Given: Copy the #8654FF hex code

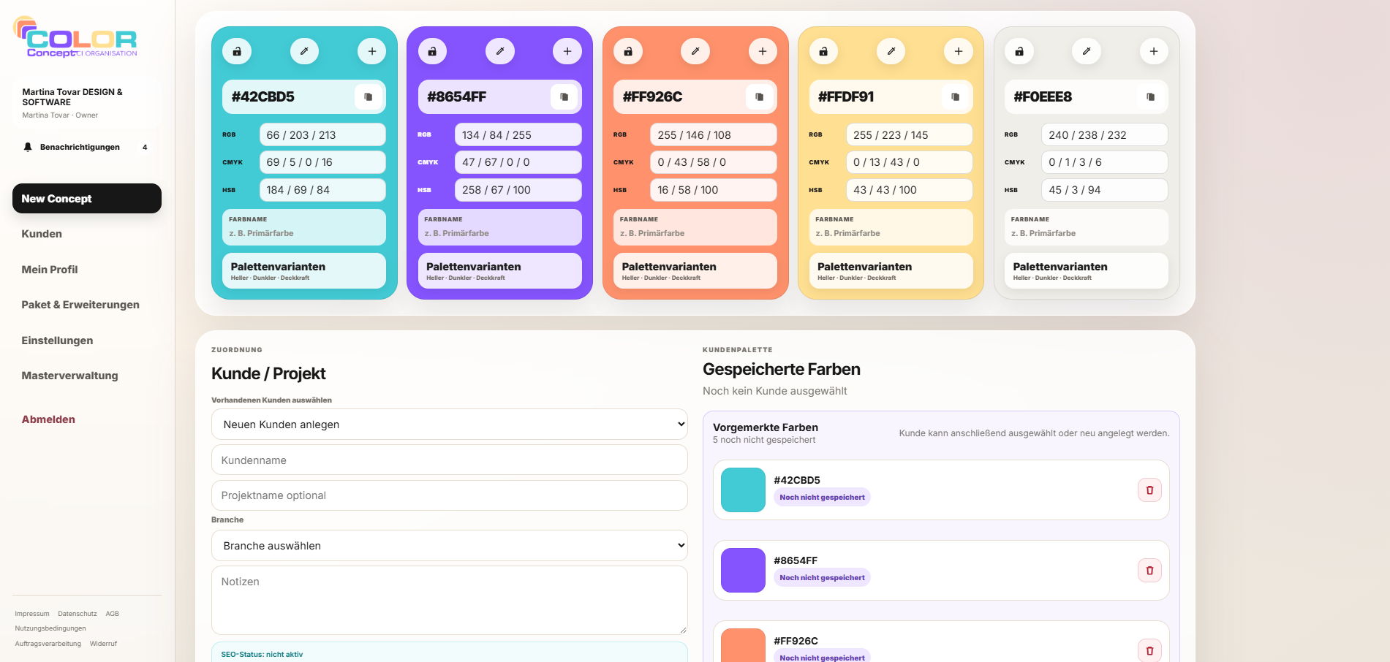Looking at the screenshot, I should pyautogui.click(x=564, y=96).
